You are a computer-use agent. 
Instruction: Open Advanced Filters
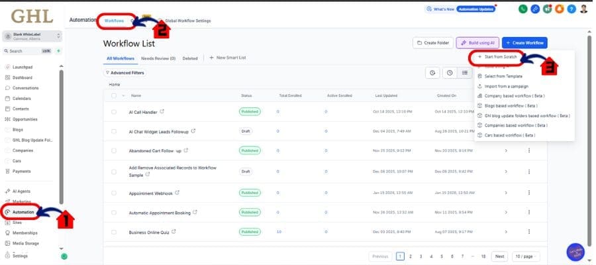click(125, 73)
